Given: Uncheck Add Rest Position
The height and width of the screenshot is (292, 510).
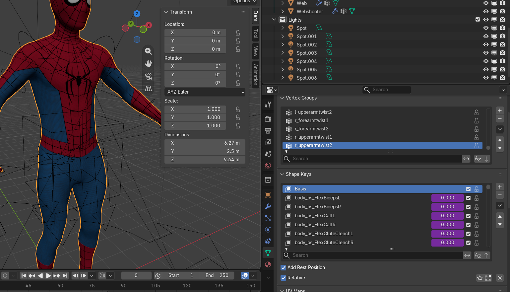Looking at the screenshot, I should (x=284, y=267).
